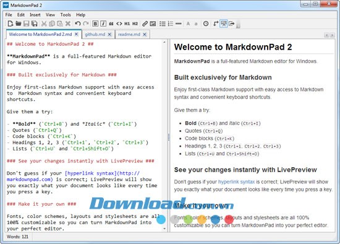Image resolution: width=340 pixels, height=244 pixels.
Task: Click the Save All toolbar icon
Action: click(34, 24)
